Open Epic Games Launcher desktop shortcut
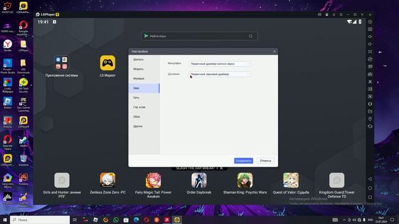Viewport: 399px width, 224px height. pos(23,105)
